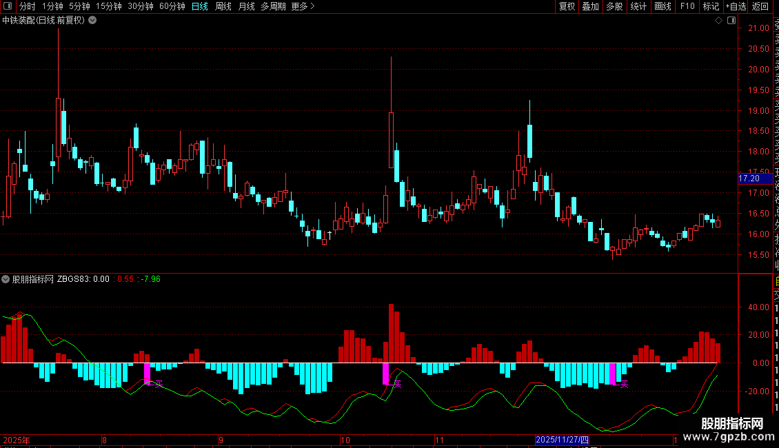
Task: Expand the 股朋指标网 indicator dropdown arrow
Action: [6, 279]
